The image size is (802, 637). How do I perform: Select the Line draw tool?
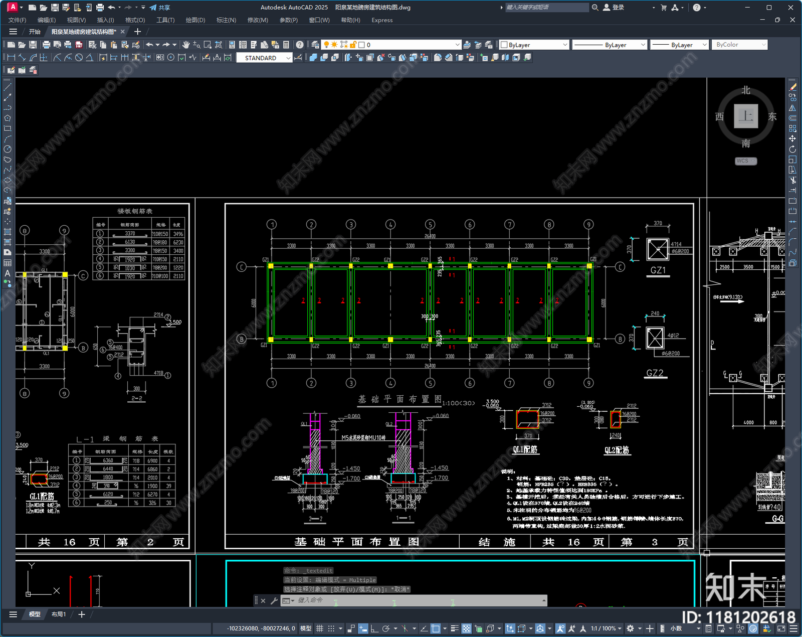8,87
